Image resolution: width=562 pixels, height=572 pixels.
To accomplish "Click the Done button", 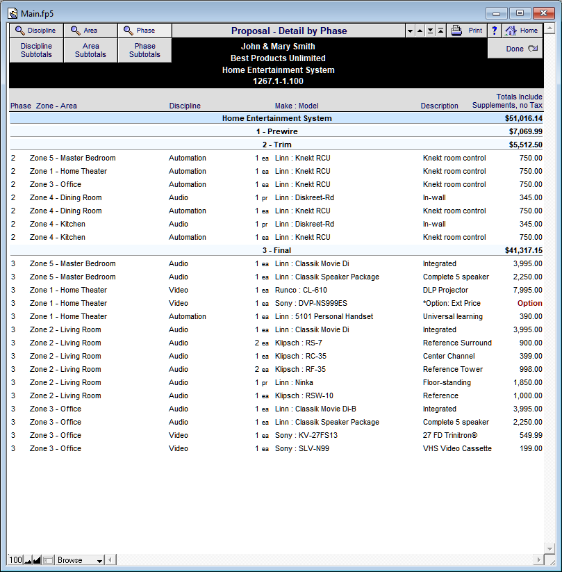I will pos(515,49).
